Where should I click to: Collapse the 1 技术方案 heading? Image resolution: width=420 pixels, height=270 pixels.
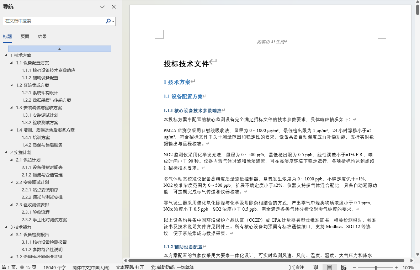click(x=6, y=55)
